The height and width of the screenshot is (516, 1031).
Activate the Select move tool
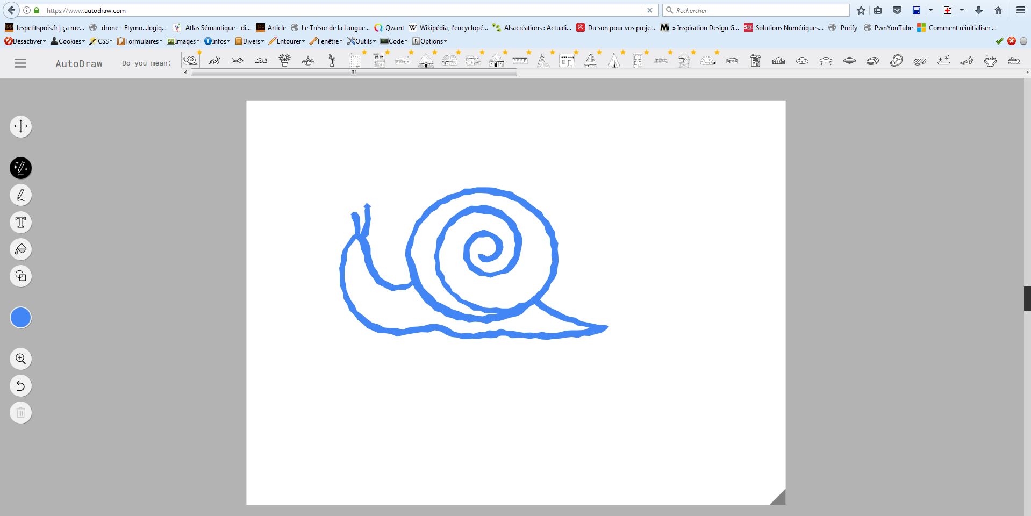[x=21, y=126]
